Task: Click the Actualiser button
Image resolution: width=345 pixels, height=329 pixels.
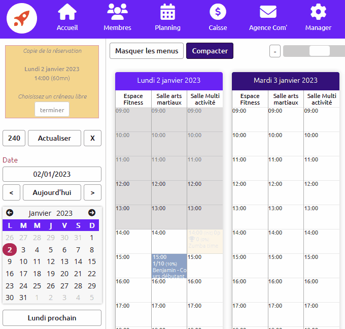Action: click(x=54, y=138)
